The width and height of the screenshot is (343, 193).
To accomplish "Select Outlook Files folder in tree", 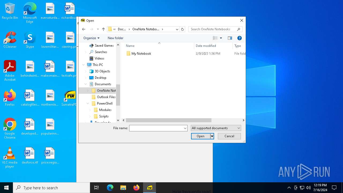I will click(x=106, y=97).
